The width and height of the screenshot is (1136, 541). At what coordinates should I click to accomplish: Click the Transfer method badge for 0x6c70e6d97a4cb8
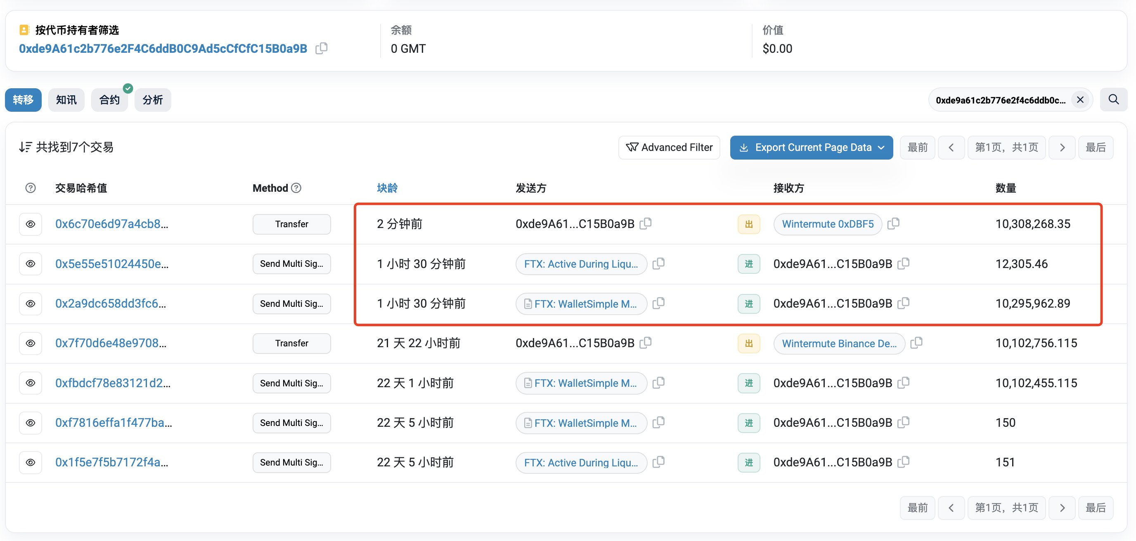291,224
